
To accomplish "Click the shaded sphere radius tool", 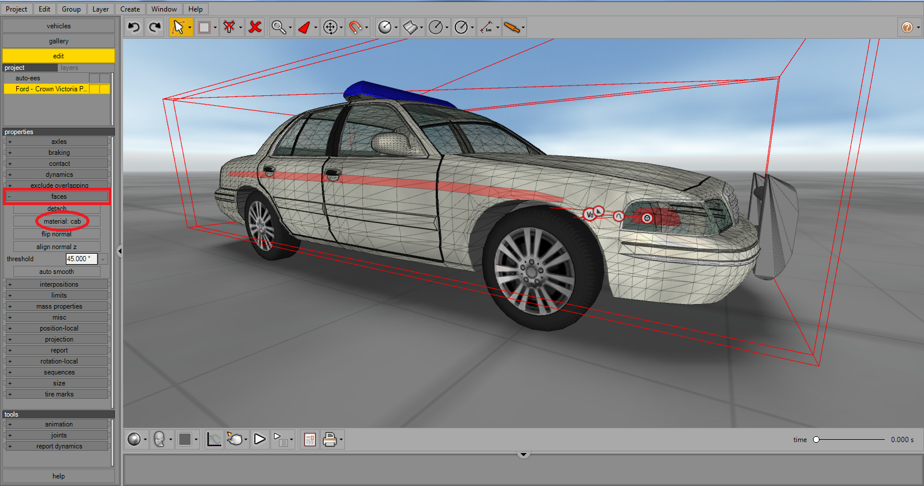I will coord(385,27).
